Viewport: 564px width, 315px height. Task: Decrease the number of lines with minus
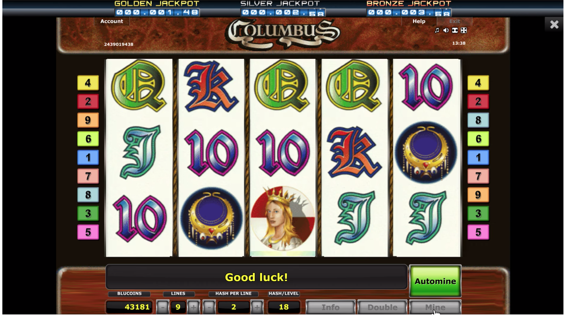163,307
